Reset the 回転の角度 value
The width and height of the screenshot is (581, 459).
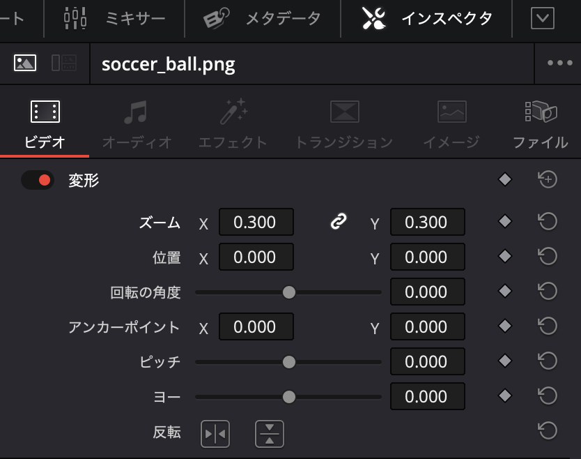548,292
